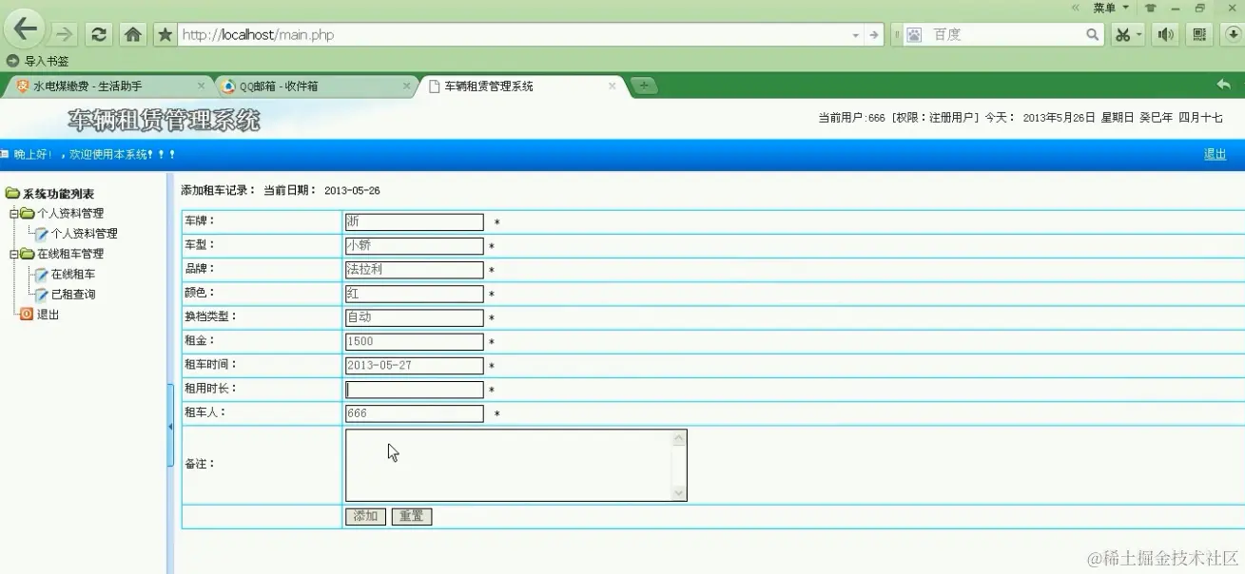Open a new tab with the plus button
This screenshot has width=1245, height=574.
click(644, 86)
